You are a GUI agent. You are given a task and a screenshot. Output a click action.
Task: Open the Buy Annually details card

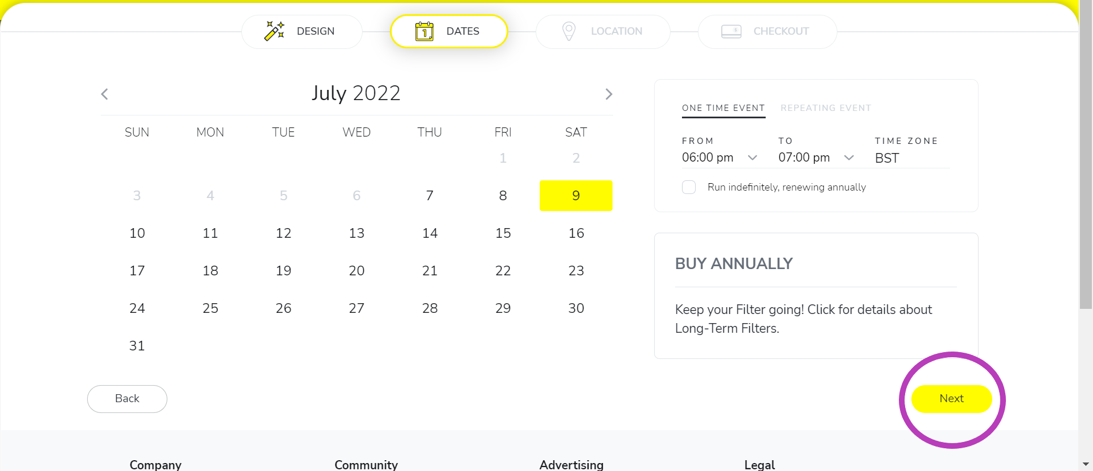click(x=816, y=296)
